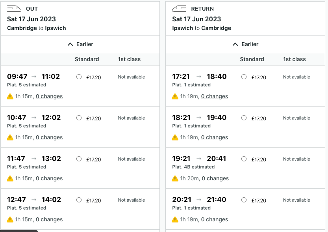Select Standard fare for 09:47 outbound train

coord(79,77)
